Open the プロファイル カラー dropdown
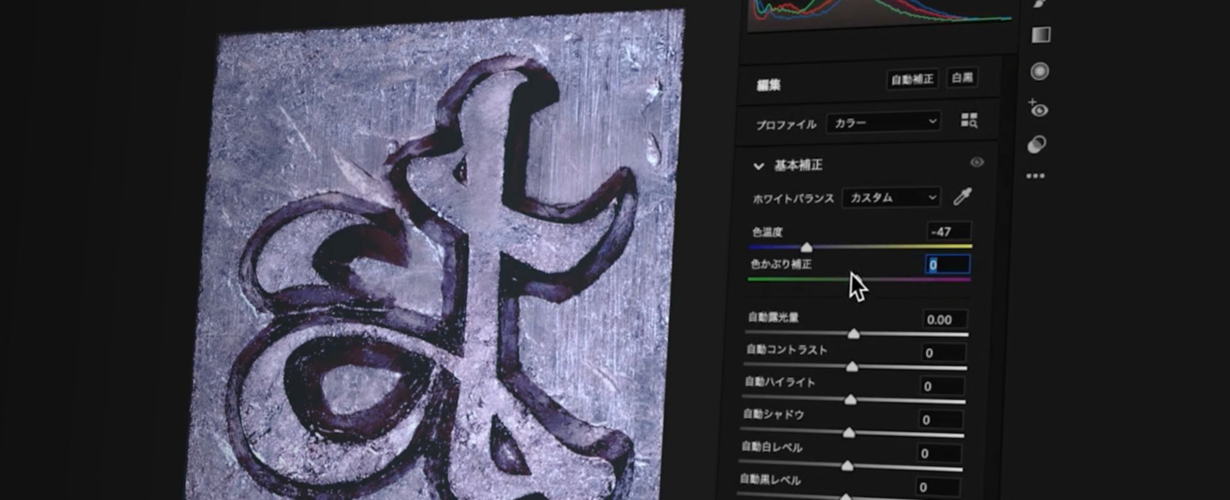 (884, 122)
